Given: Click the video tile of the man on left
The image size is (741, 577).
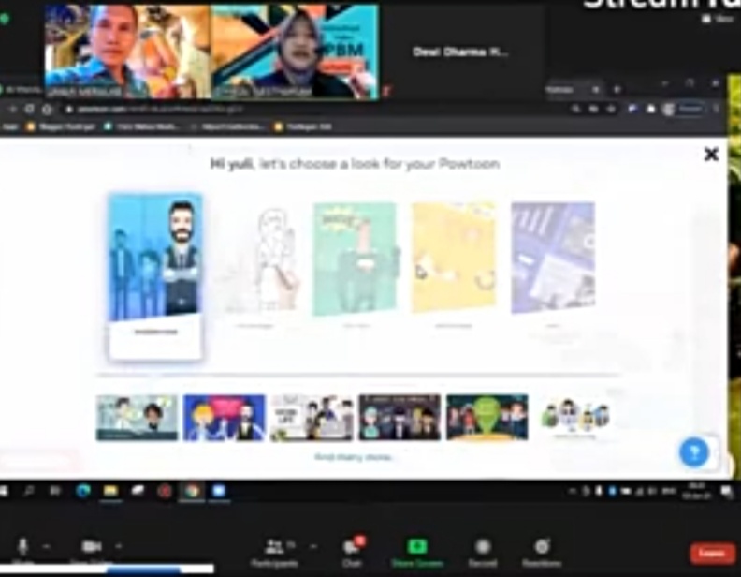Looking at the screenshot, I should 127,52.
